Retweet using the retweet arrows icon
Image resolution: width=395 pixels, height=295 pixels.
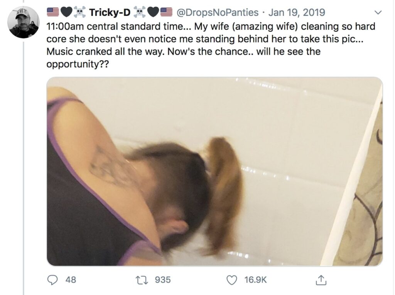142,280
